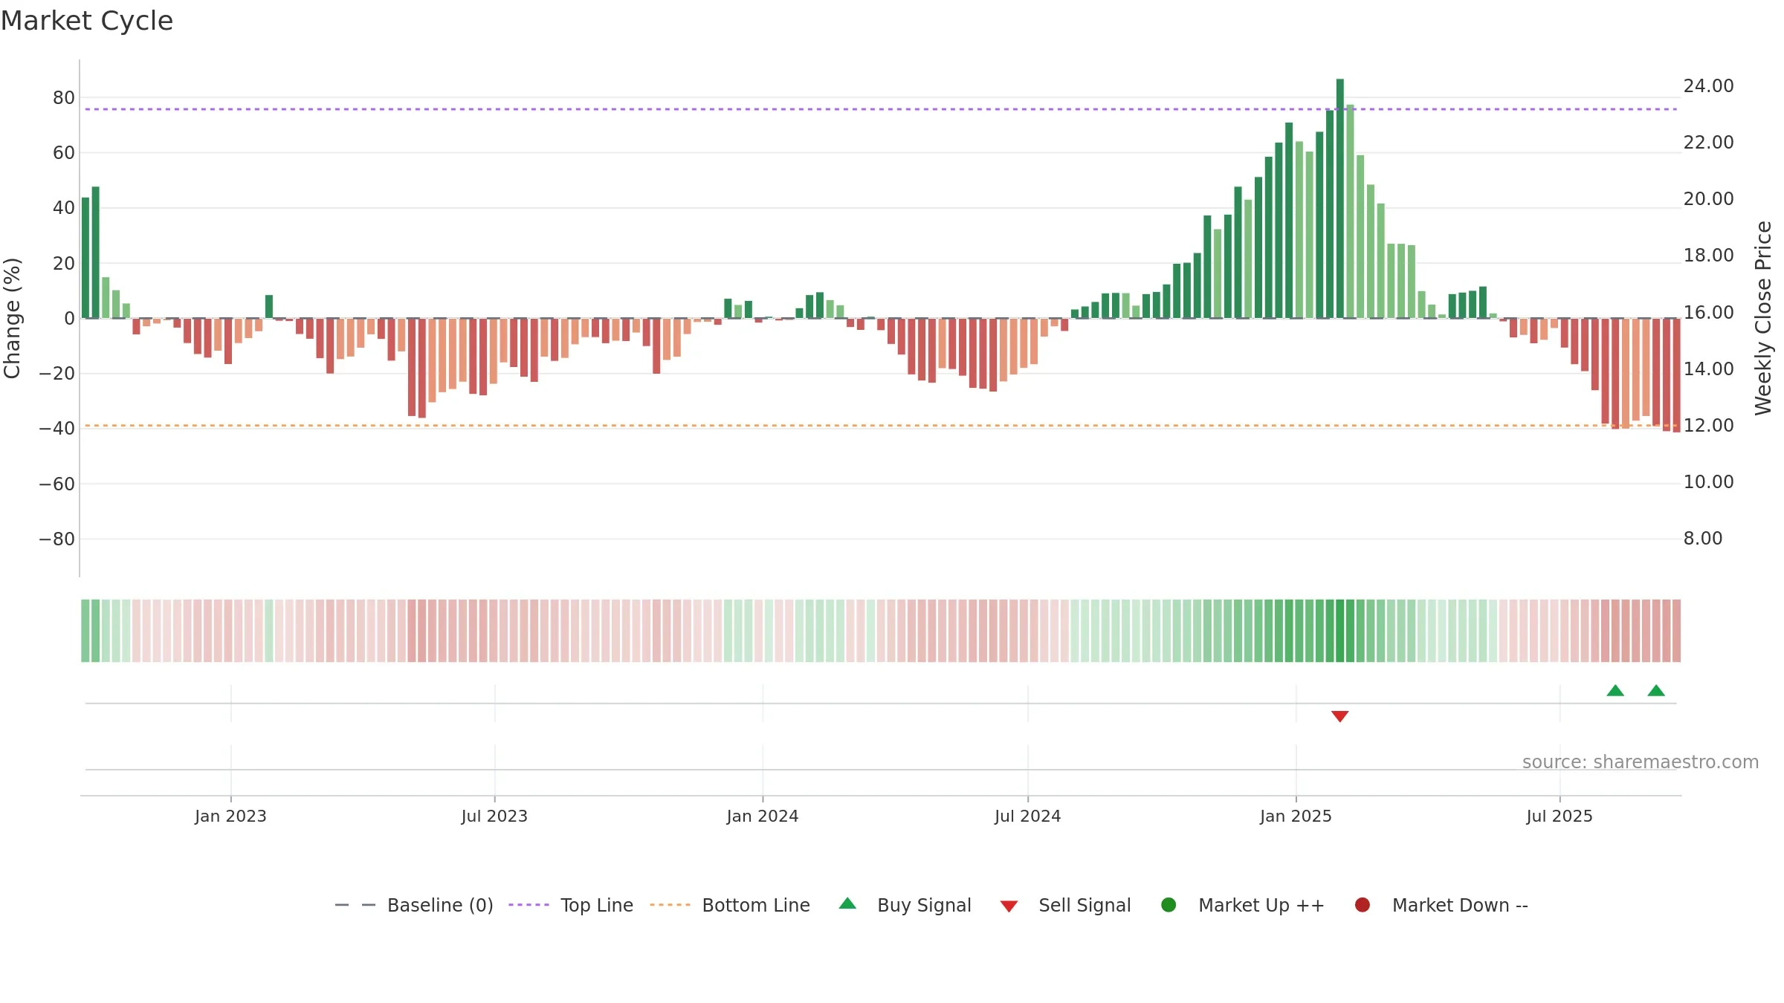Image resolution: width=1784 pixels, height=1003 pixels.
Task: Click the Jan 2024 x-axis label
Action: click(x=763, y=816)
